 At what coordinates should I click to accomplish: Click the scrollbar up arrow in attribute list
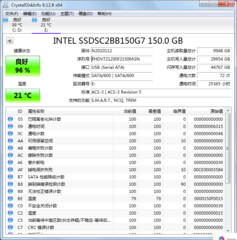coord(228,110)
